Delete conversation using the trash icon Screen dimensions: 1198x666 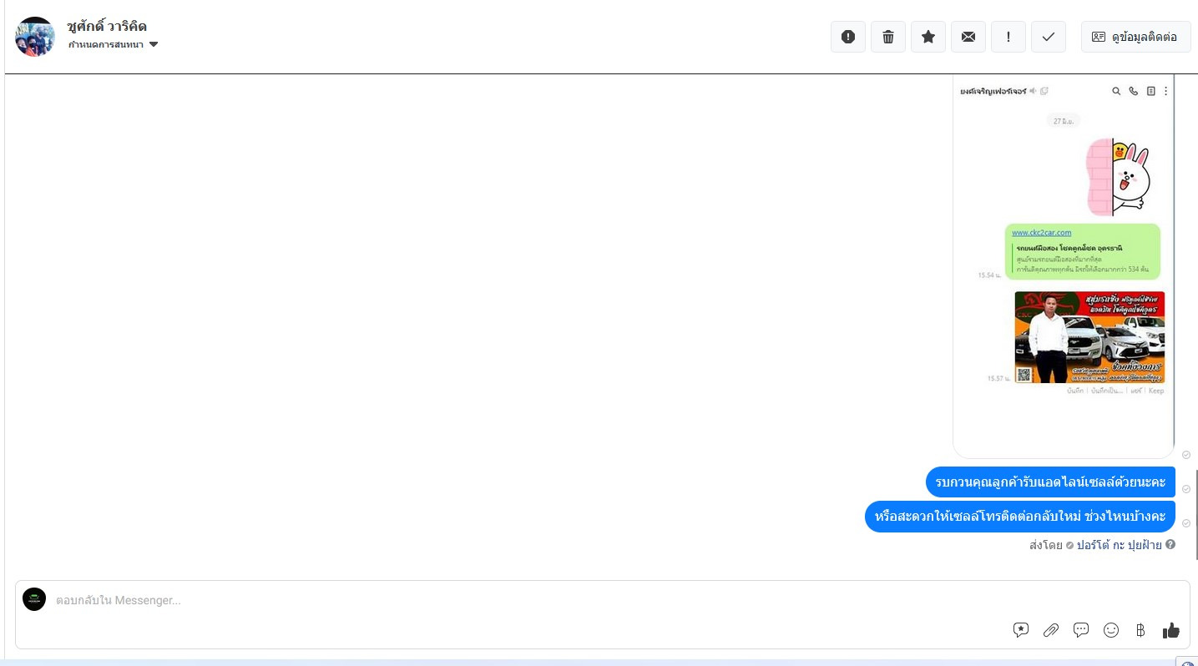point(887,37)
